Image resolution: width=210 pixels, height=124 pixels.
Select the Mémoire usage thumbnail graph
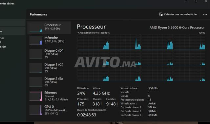(x=36, y=41)
